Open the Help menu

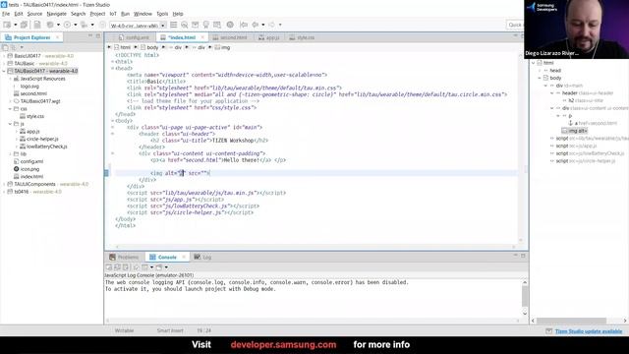178,14
